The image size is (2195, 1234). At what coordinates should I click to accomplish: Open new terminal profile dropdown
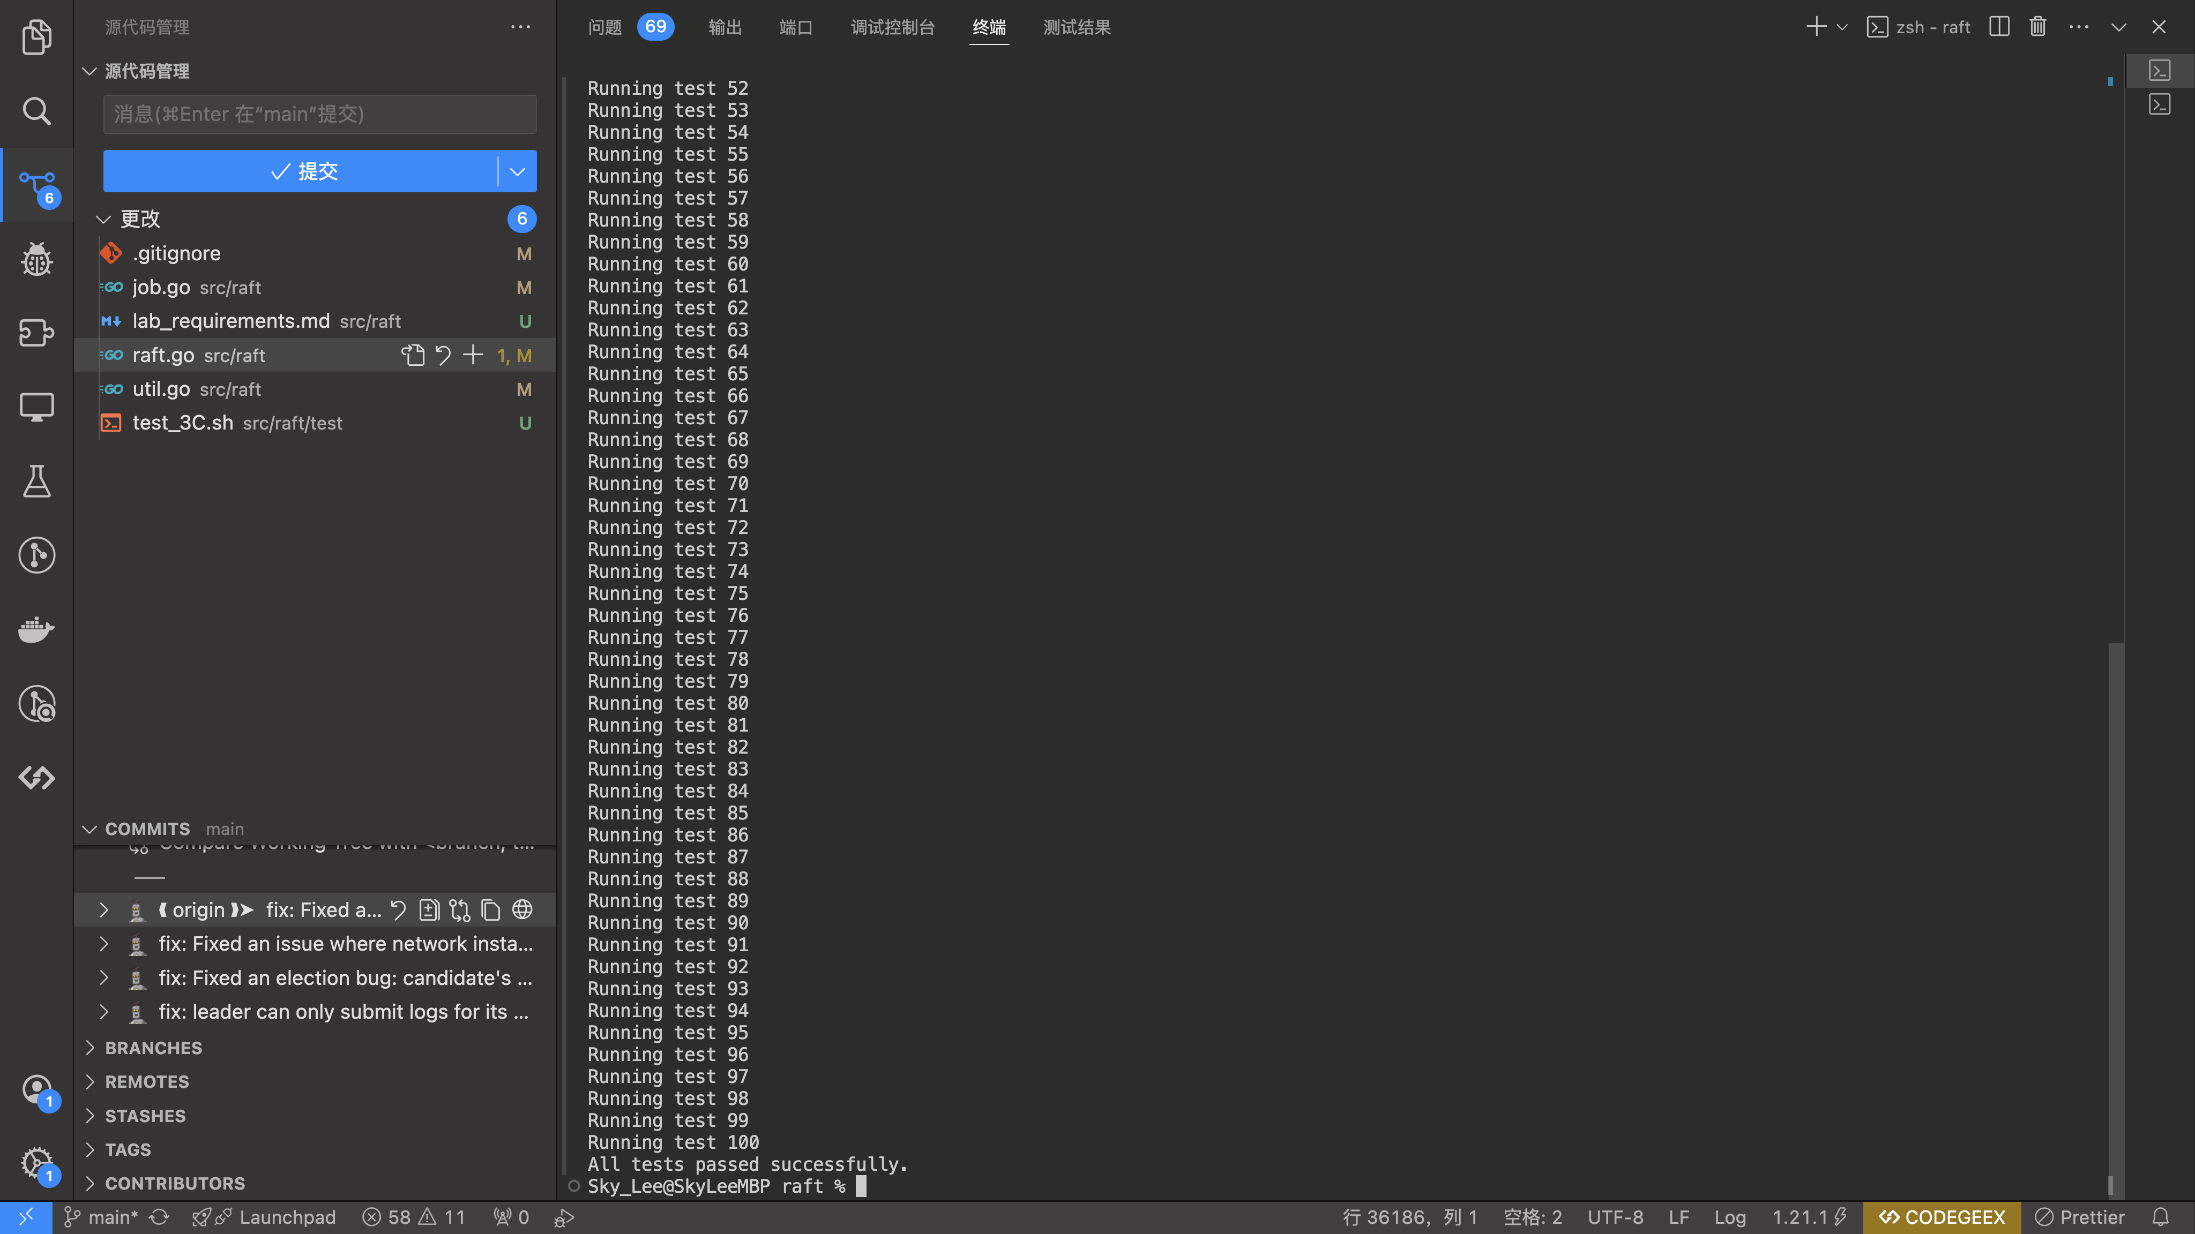[x=1842, y=27]
